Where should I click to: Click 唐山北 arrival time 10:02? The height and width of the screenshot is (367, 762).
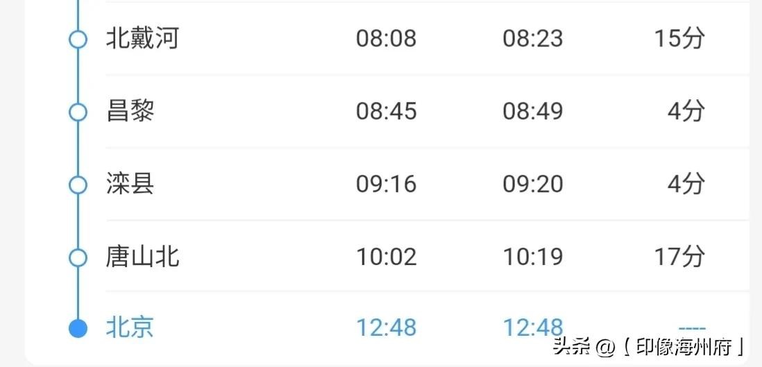[x=387, y=257]
